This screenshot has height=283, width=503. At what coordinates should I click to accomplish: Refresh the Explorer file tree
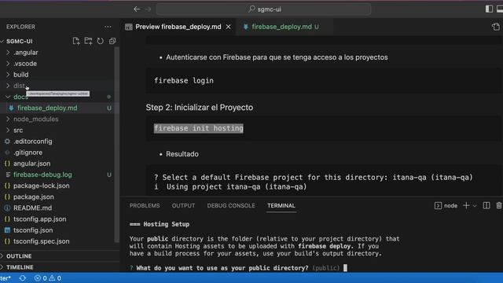pos(101,41)
